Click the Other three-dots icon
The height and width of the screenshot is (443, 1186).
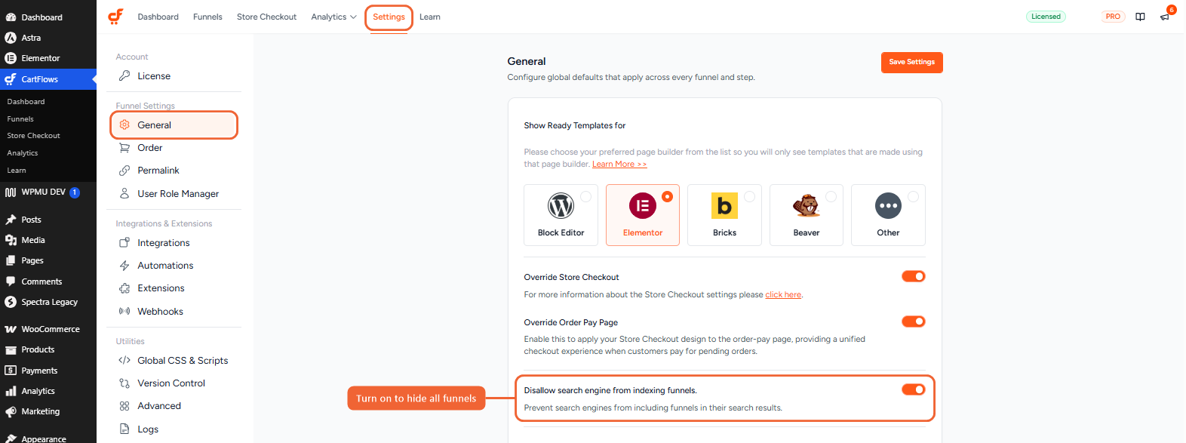[x=888, y=205]
